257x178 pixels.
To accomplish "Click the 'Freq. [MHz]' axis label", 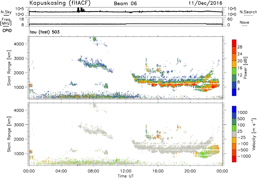I will point(6,22).
